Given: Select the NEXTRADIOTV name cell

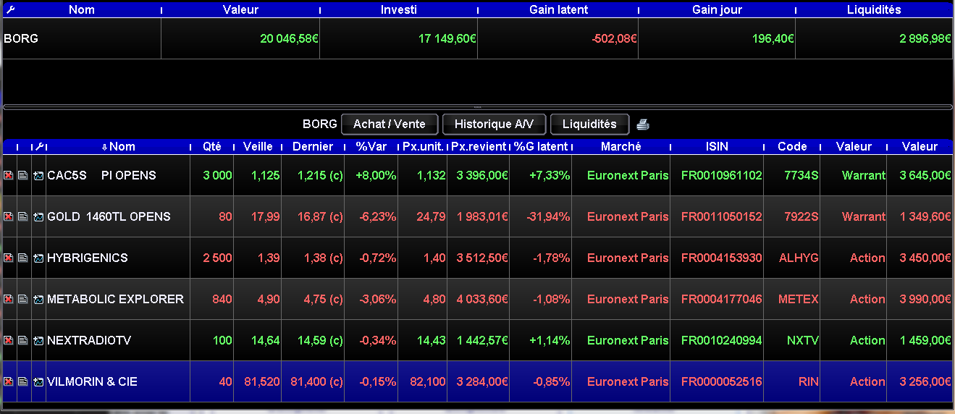Looking at the screenshot, I should (x=118, y=341).
